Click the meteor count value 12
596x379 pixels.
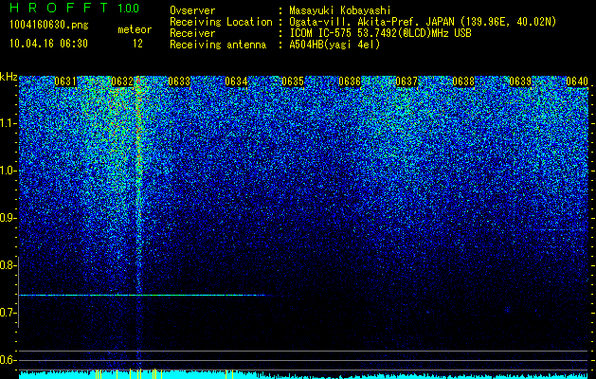click(137, 44)
